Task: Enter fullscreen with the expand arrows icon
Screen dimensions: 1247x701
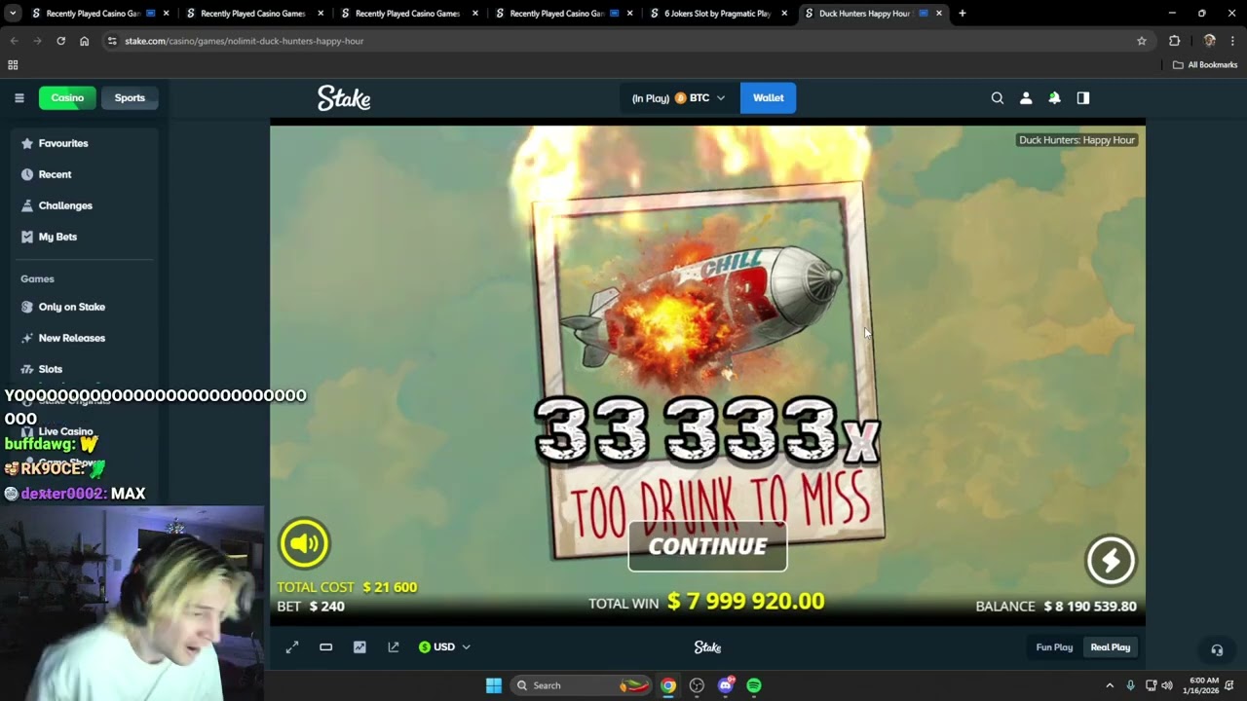Action: (292, 646)
